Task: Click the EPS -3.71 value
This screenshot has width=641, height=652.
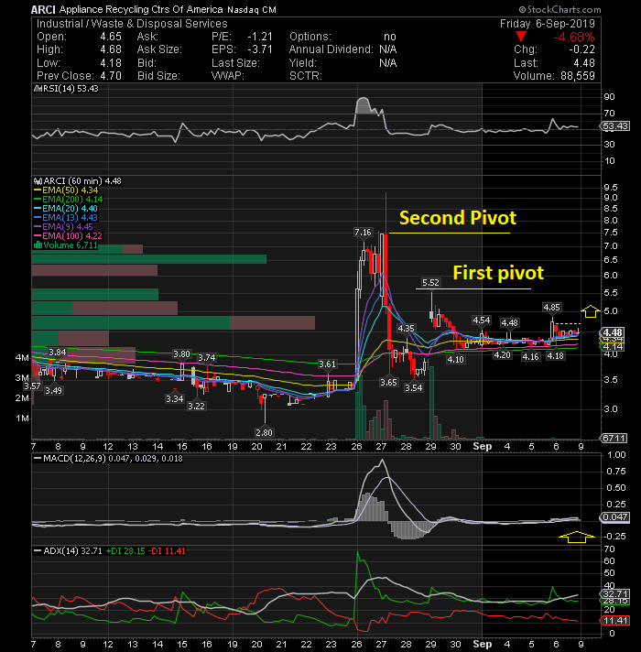Action: click(260, 49)
